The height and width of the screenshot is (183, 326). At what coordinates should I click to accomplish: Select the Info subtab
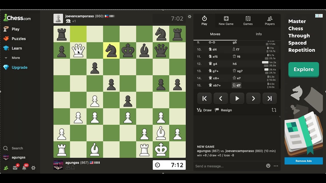click(259, 34)
